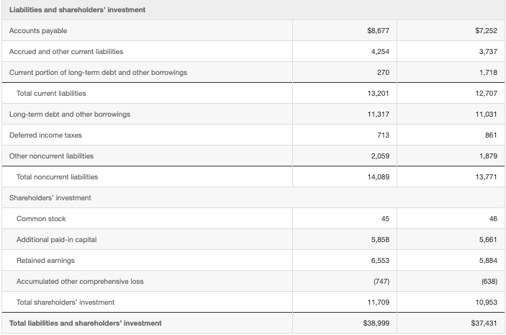Image resolution: width=506 pixels, height=335 pixels.
Task: Click the current portion debt value 1,718
Action: (x=488, y=72)
